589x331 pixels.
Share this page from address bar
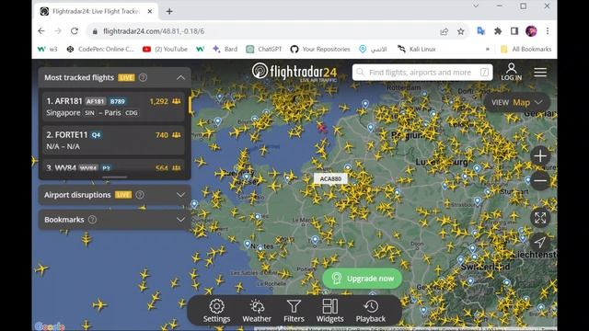tap(444, 31)
